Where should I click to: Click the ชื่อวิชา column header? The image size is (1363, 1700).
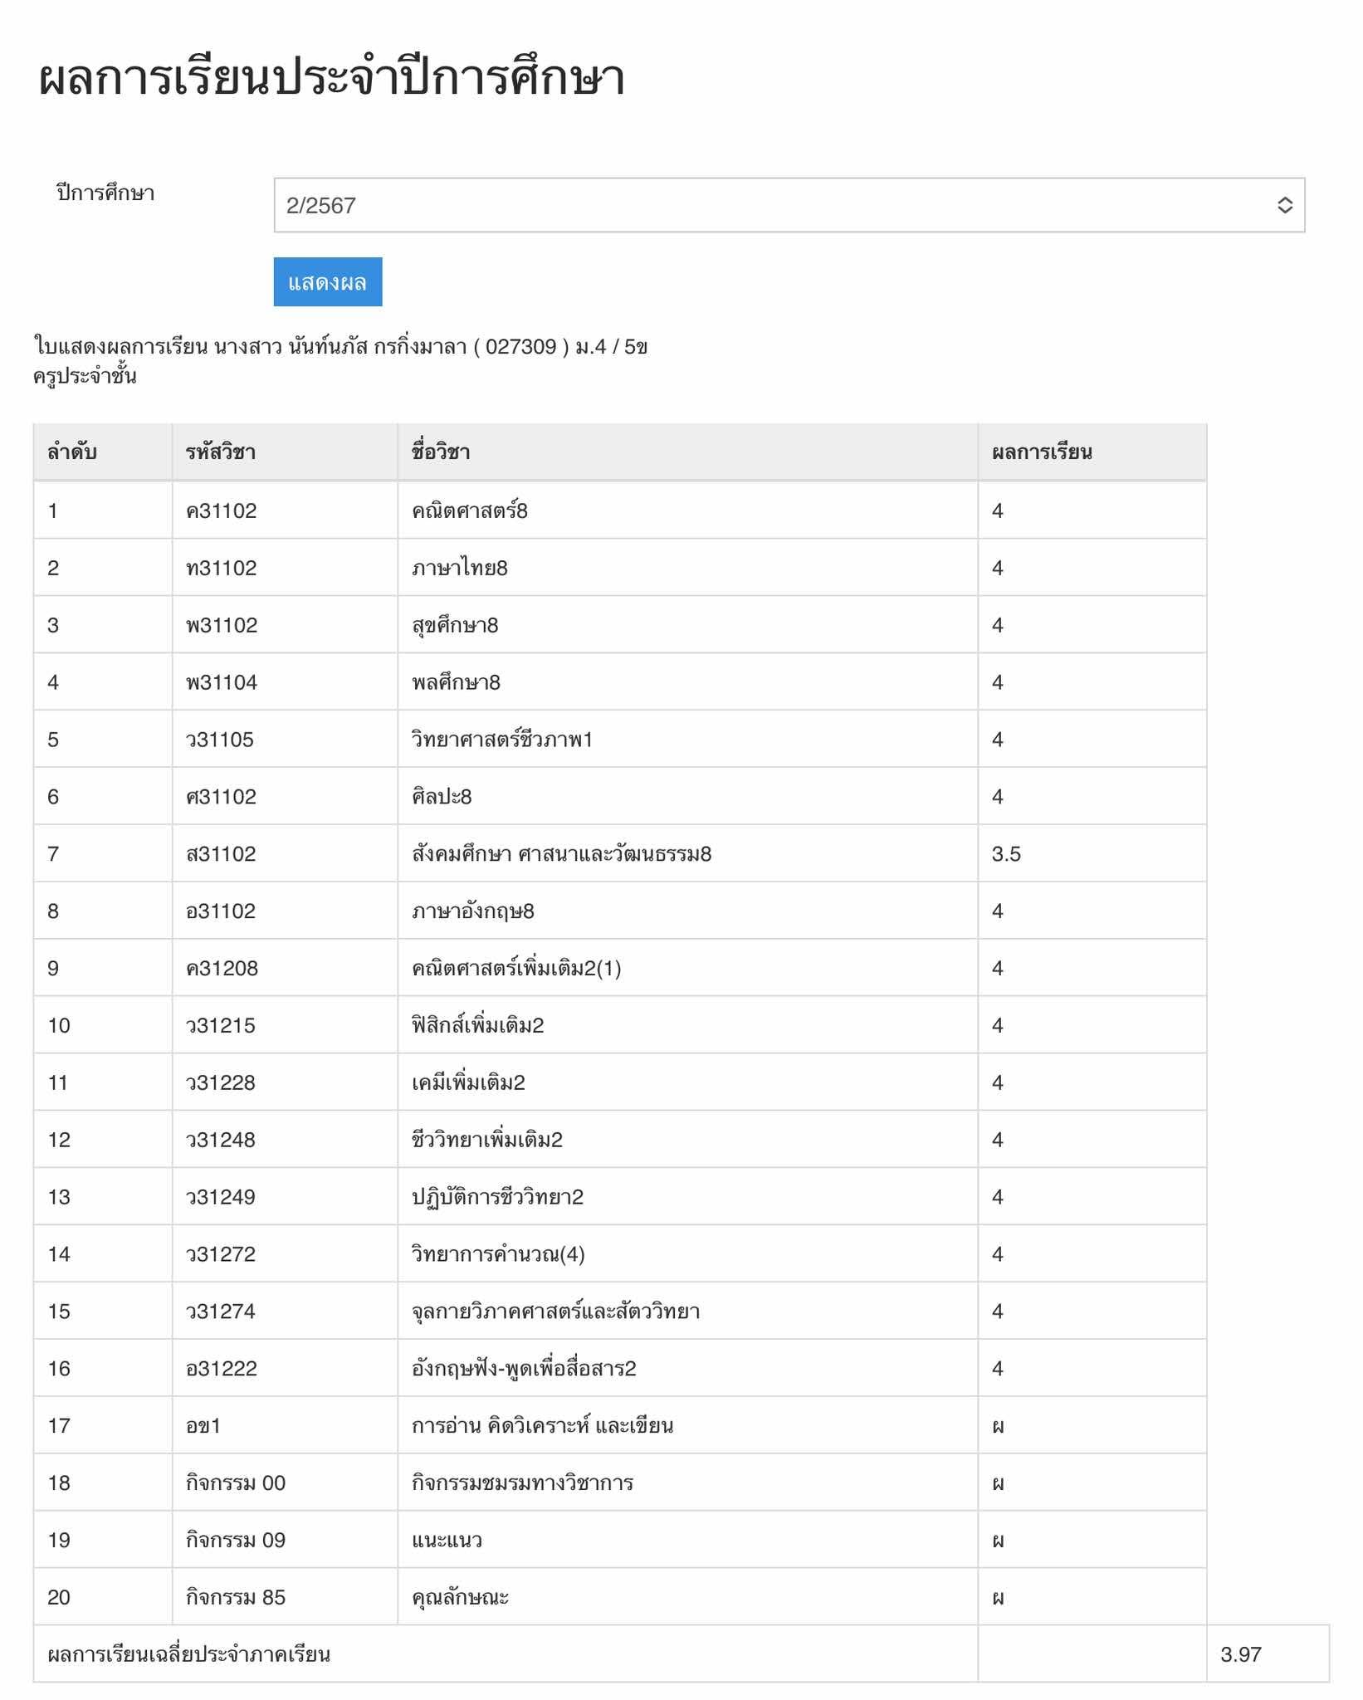click(x=441, y=452)
